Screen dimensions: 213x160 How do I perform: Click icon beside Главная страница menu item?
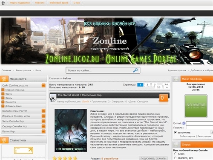tap(3, 90)
